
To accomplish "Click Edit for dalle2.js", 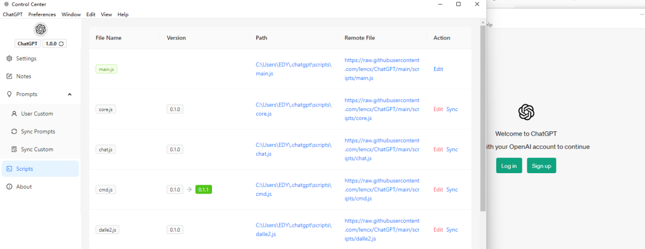I will 438,230.
